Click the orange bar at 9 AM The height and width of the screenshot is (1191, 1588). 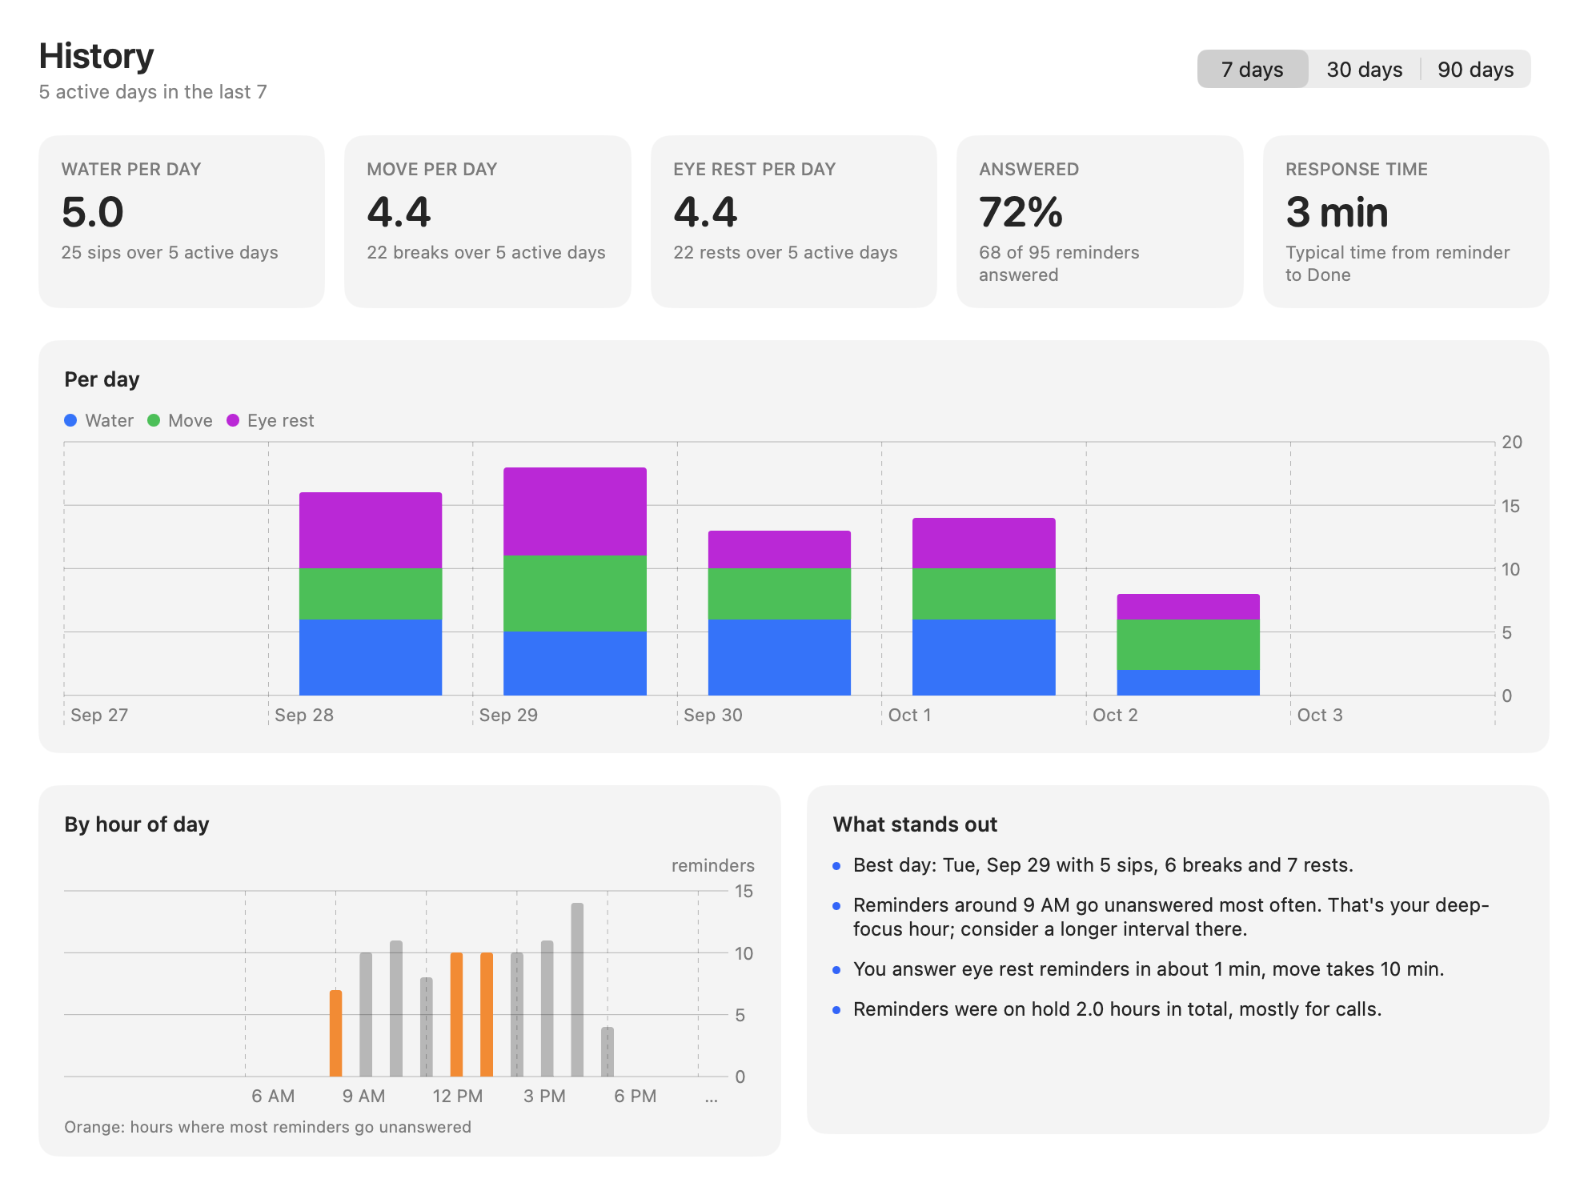[x=335, y=1033]
